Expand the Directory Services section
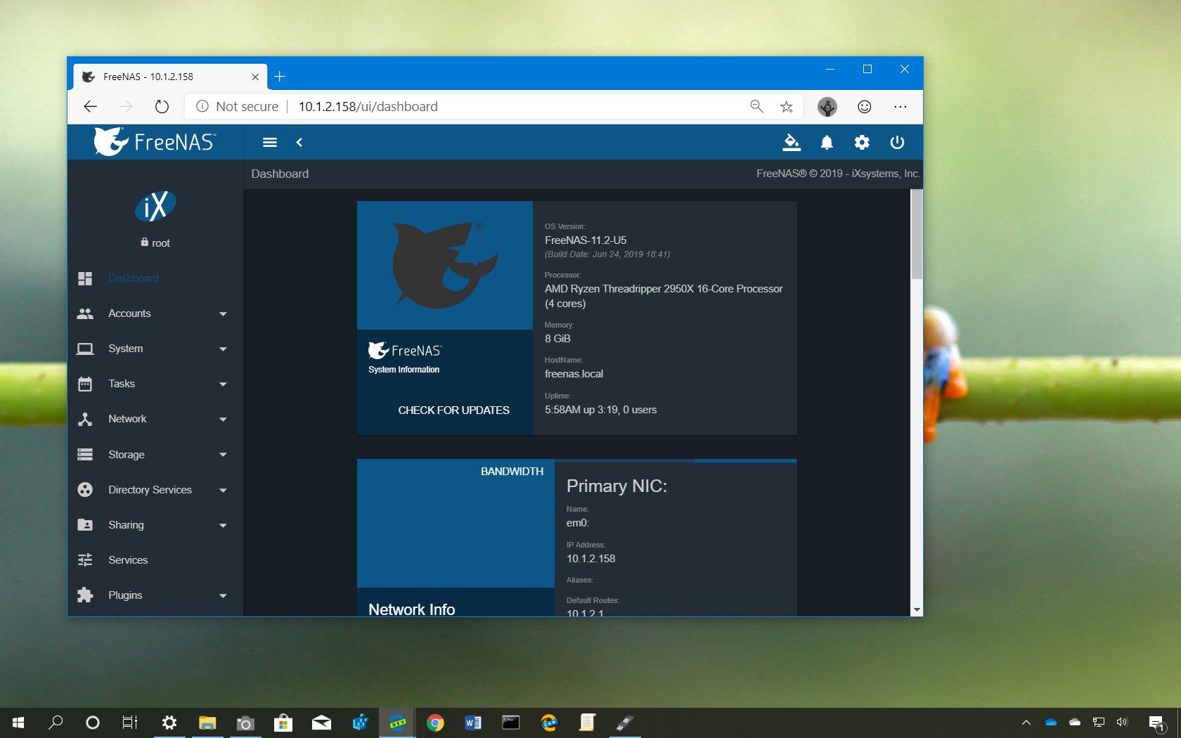The width and height of the screenshot is (1181, 738). click(223, 490)
